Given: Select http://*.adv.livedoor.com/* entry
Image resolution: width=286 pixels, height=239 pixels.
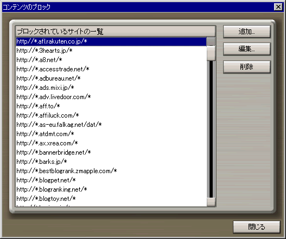Looking at the screenshot, I should [x=111, y=97].
